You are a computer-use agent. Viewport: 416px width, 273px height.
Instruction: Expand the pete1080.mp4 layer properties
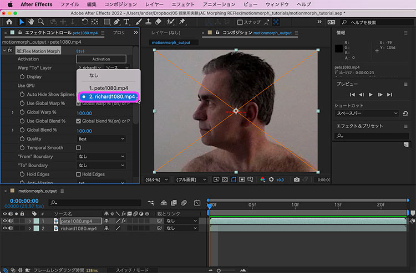pos(30,221)
